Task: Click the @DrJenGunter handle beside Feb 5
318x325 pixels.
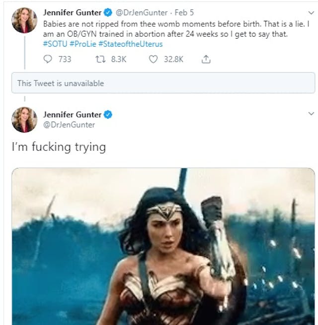Action: 141,12
